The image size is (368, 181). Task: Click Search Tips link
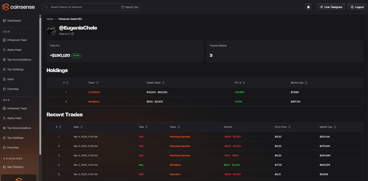132,7
